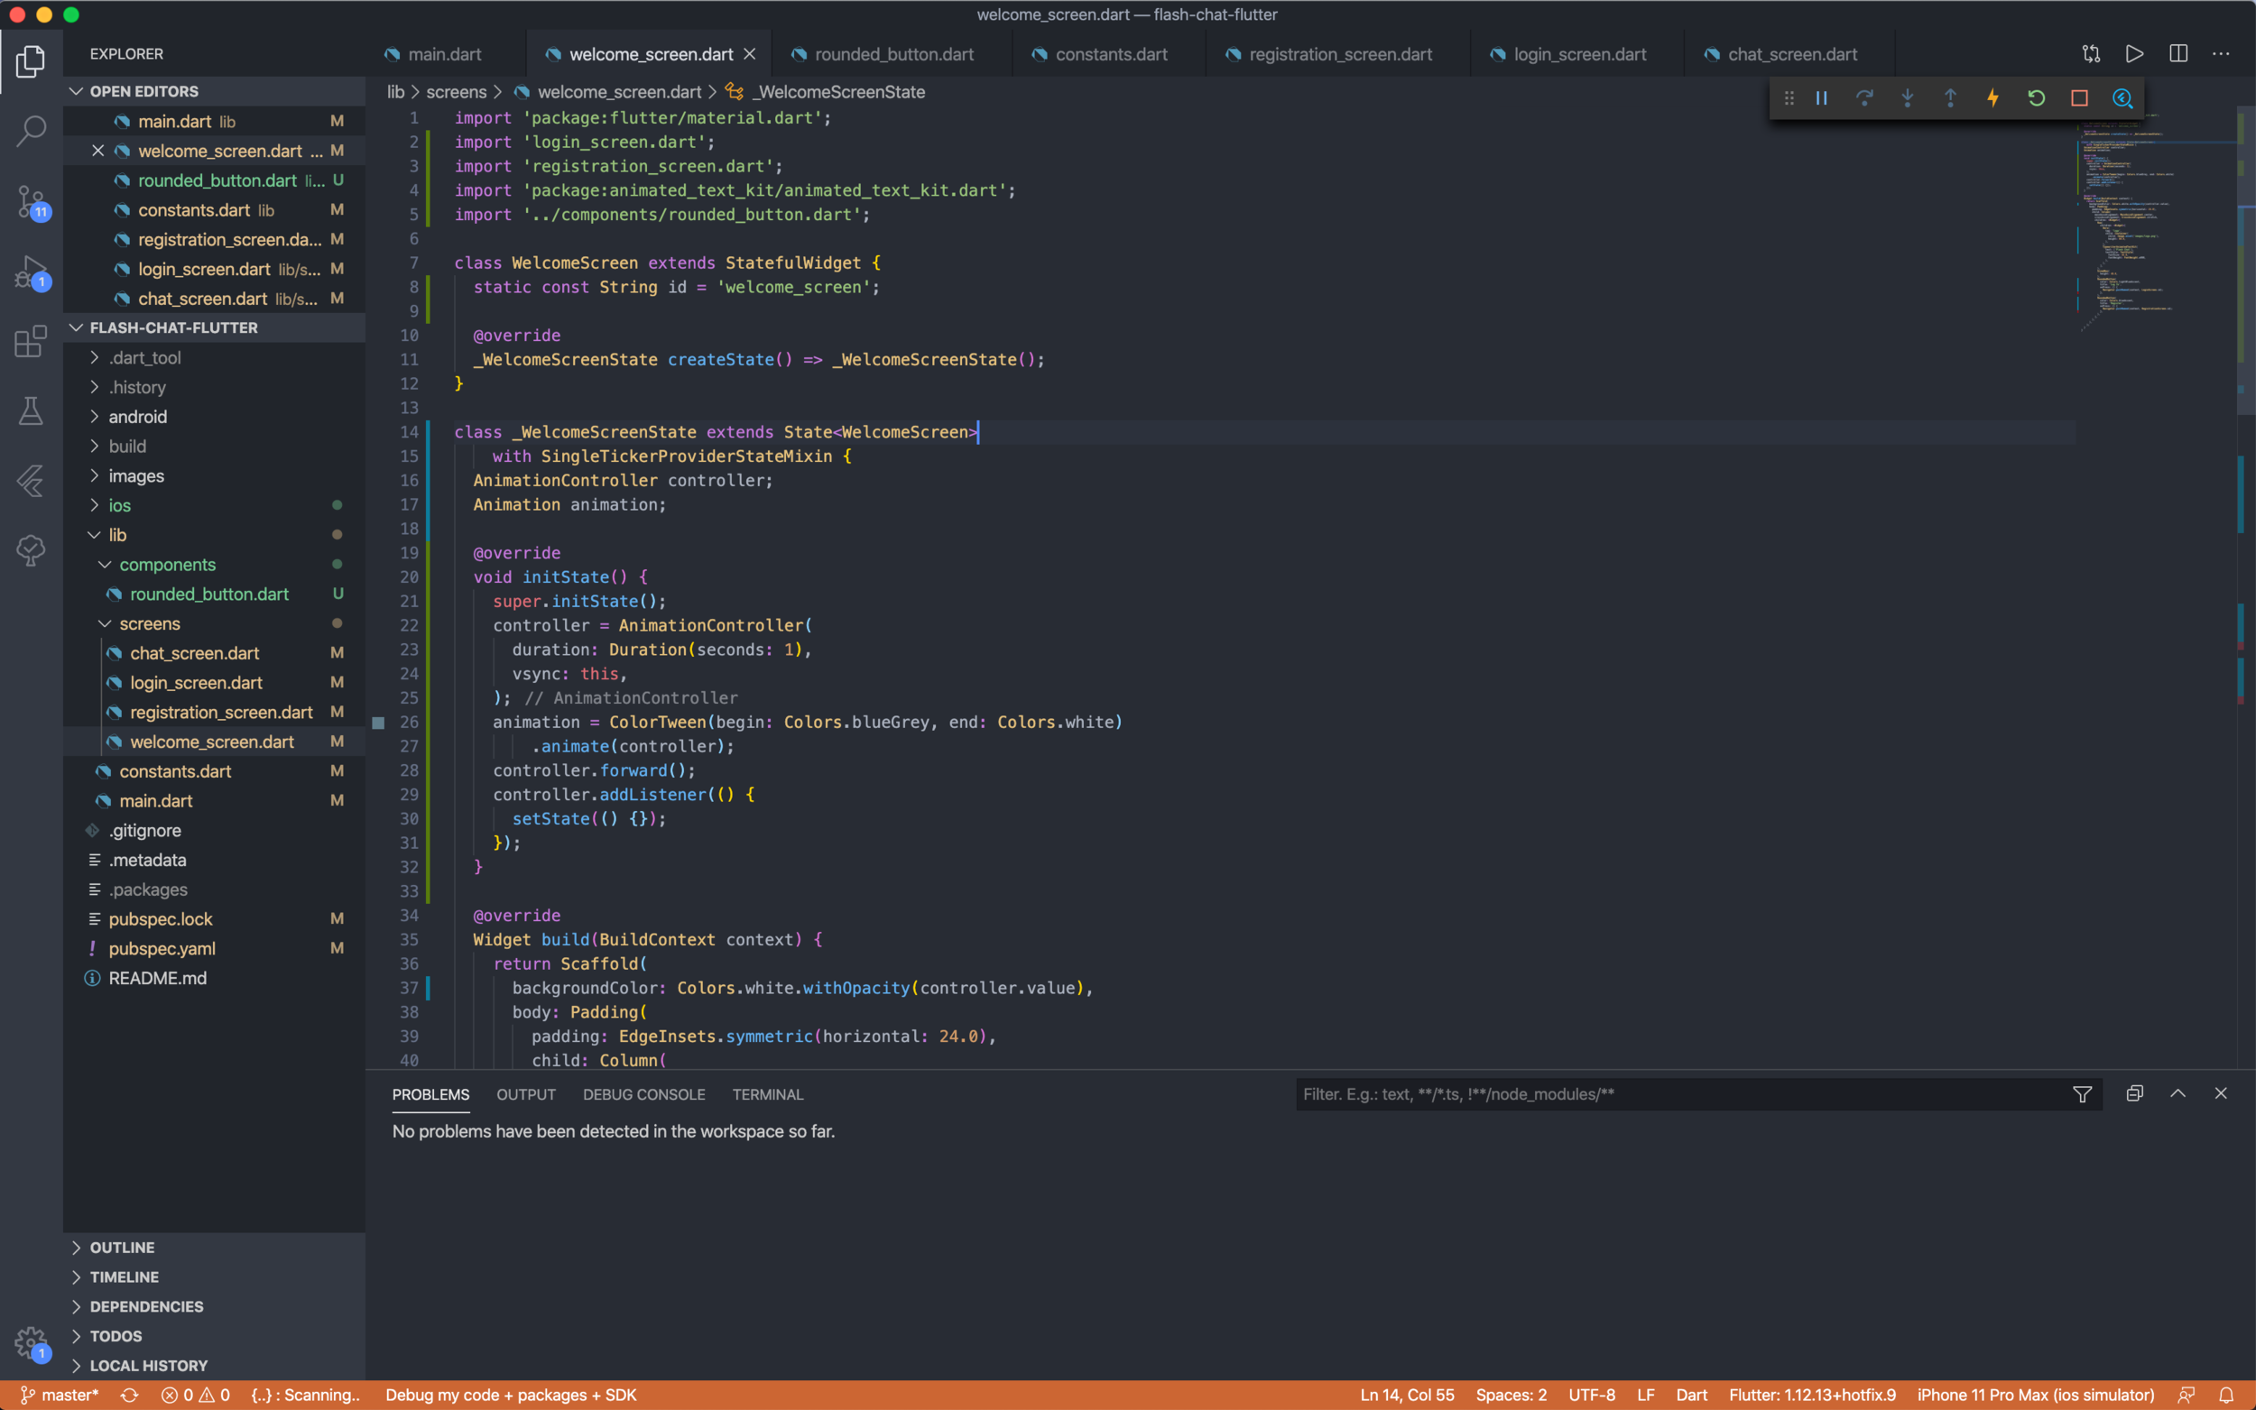
Task: Toggle the editor split layout
Action: pos(2178,53)
